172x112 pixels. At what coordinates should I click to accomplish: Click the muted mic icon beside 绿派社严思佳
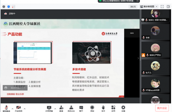pyautogui.click(x=147, y=55)
